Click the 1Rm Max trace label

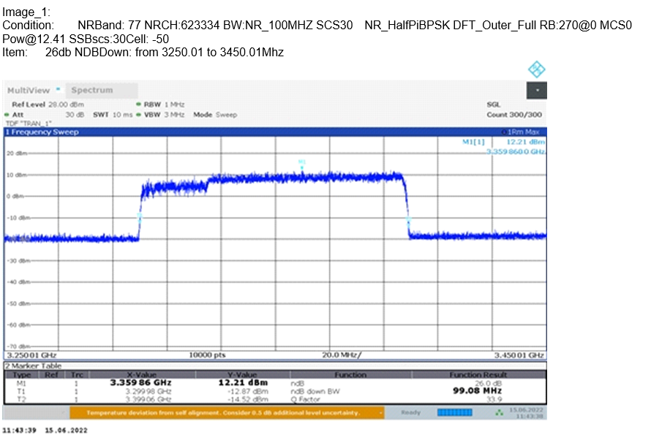[522, 132]
